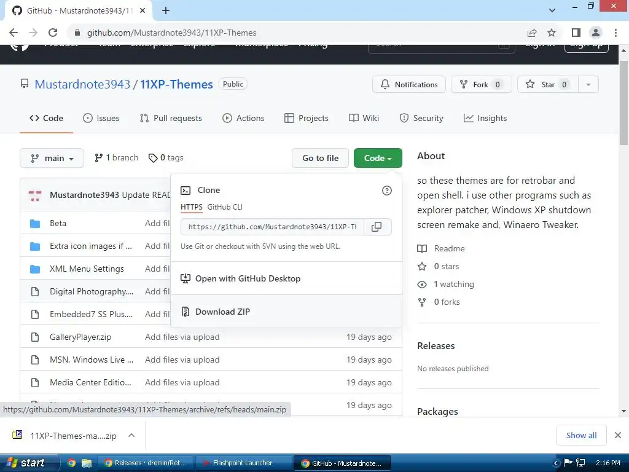Switch to GitHub CLI clone tab
629x472 pixels.
coord(225,207)
